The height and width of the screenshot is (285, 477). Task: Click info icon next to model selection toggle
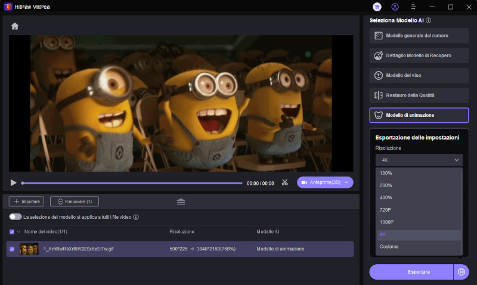tap(136, 217)
